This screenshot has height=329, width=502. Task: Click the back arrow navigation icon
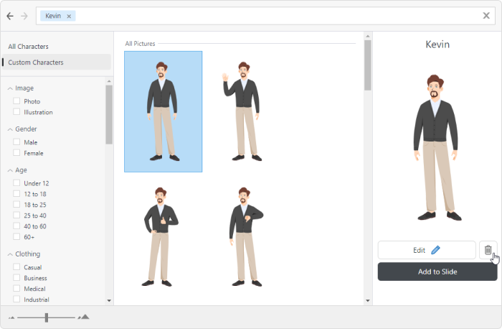click(x=10, y=16)
